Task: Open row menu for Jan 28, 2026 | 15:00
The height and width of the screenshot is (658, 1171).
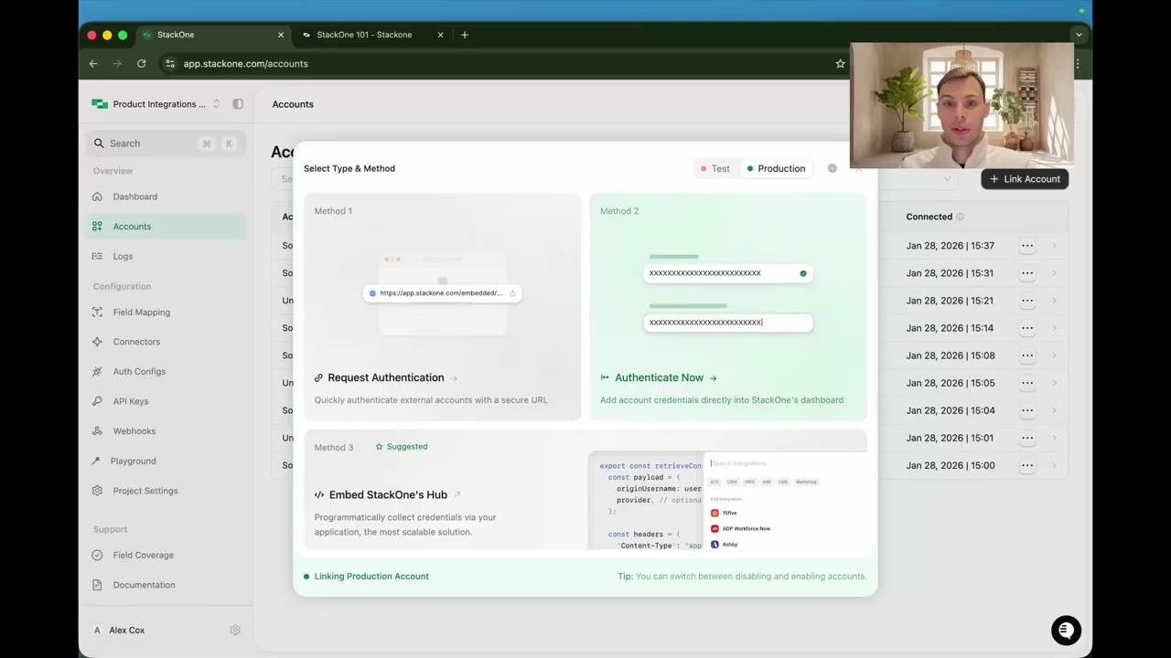Action: coord(1027,465)
